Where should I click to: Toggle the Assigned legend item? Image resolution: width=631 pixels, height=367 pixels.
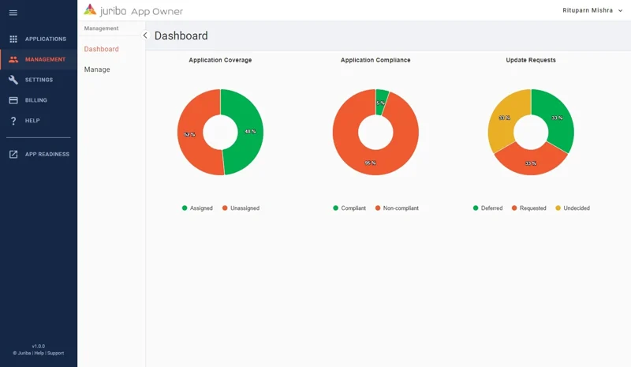click(x=197, y=208)
